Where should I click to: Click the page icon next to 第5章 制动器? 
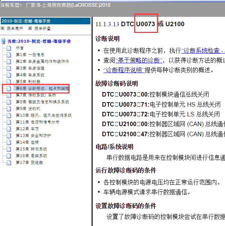9,82
